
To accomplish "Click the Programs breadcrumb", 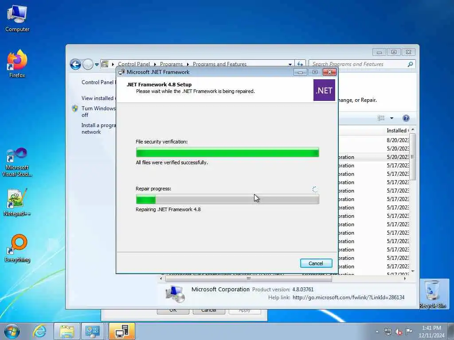I will [172, 64].
